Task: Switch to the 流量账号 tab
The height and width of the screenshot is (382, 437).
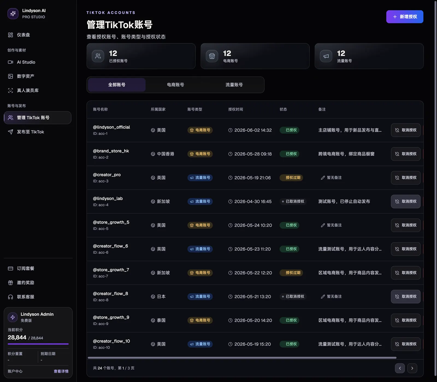Action: [234, 85]
